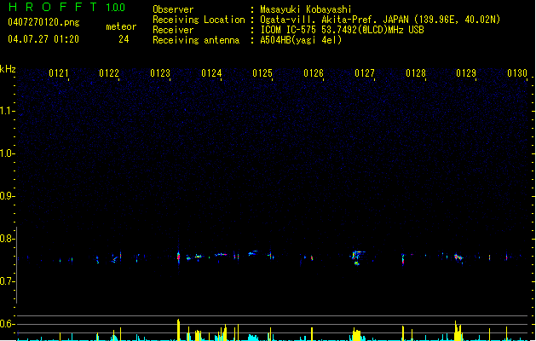Select antenna value A504HB(yagi 4el)

click(x=301, y=40)
